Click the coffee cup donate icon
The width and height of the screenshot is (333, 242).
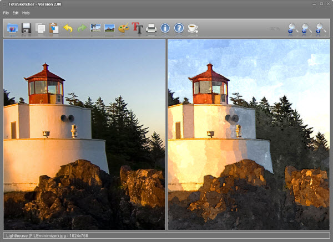click(193, 28)
